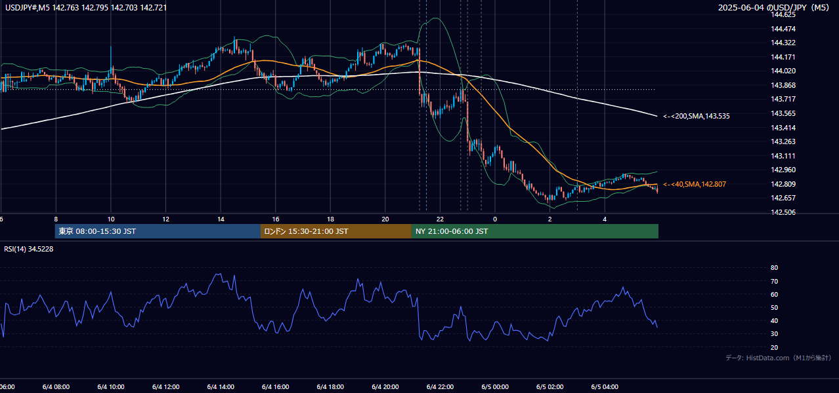This screenshot has width=839, height=393.
Task: Click the 6/4 14:00 date label
Action: 221,387
